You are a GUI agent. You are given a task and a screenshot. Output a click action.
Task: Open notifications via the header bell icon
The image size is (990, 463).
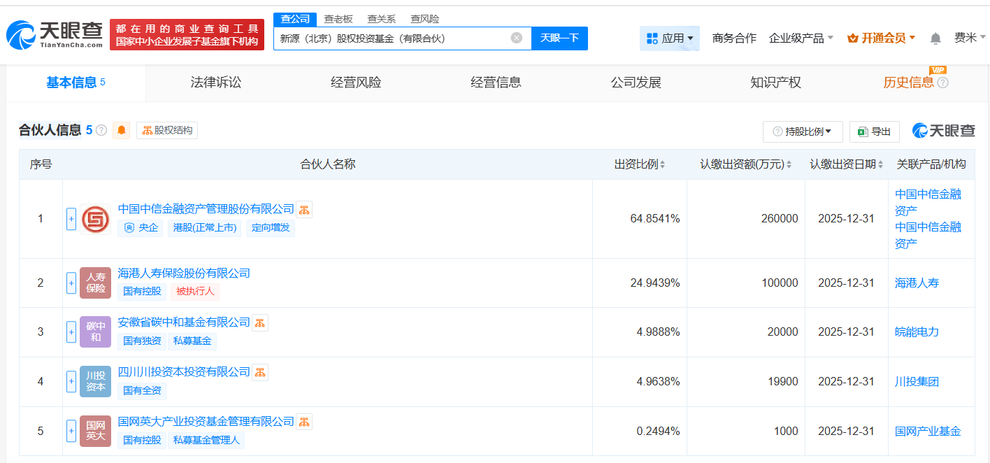[935, 38]
